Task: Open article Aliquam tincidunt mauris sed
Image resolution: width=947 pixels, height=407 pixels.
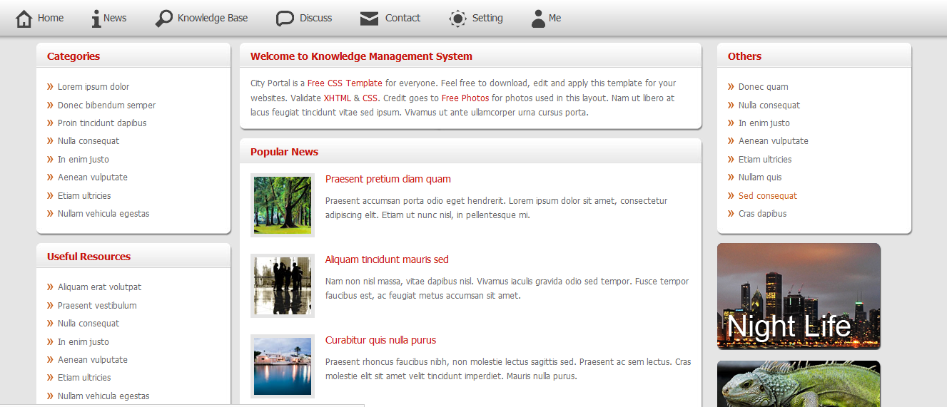Action: point(387,259)
